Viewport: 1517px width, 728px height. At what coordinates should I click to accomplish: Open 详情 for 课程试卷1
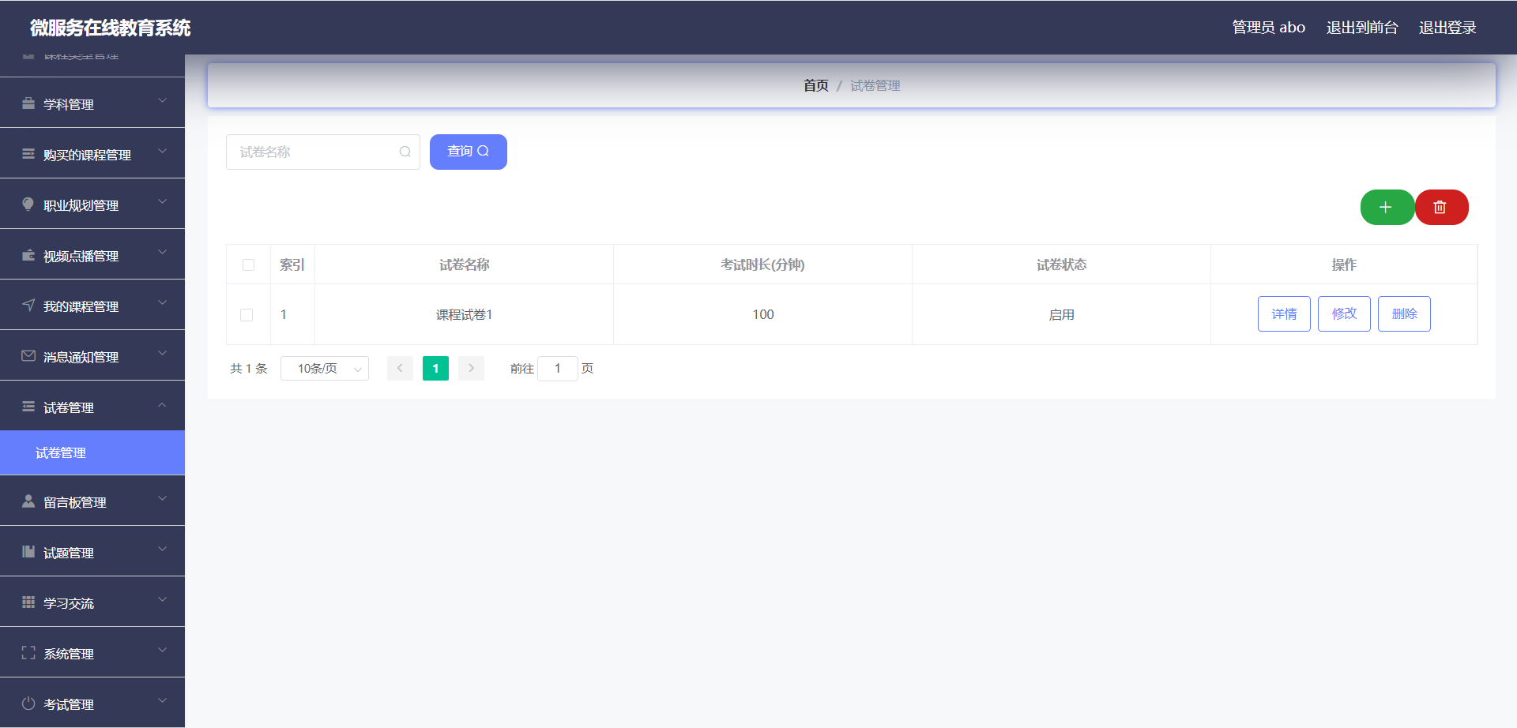coord(1283,313)
